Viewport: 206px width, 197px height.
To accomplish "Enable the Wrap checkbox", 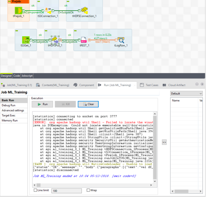I will [88, 190].
